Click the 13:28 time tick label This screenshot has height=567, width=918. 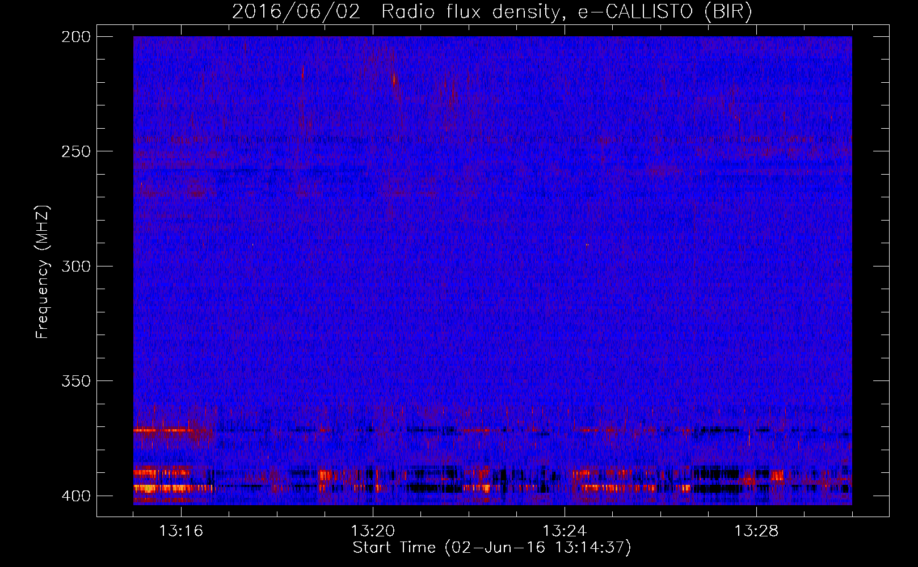point(756,531)
